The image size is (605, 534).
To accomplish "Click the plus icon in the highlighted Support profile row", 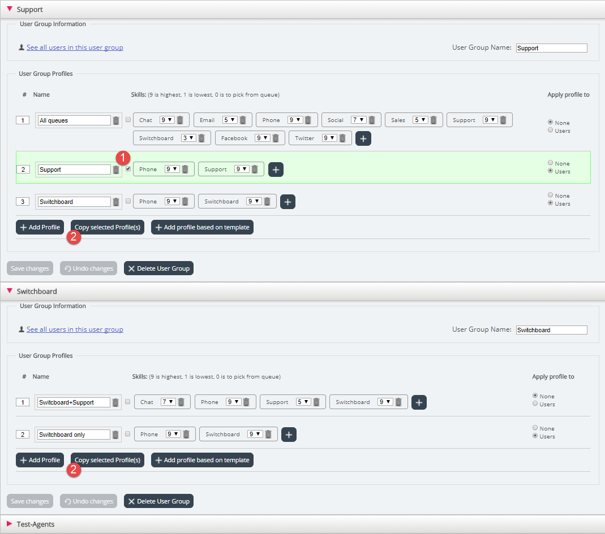I will (276, 170).
